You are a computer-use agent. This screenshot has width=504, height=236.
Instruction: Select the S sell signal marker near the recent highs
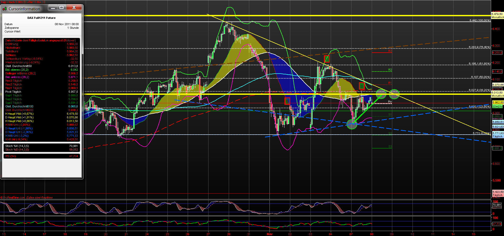click(362, 86)
